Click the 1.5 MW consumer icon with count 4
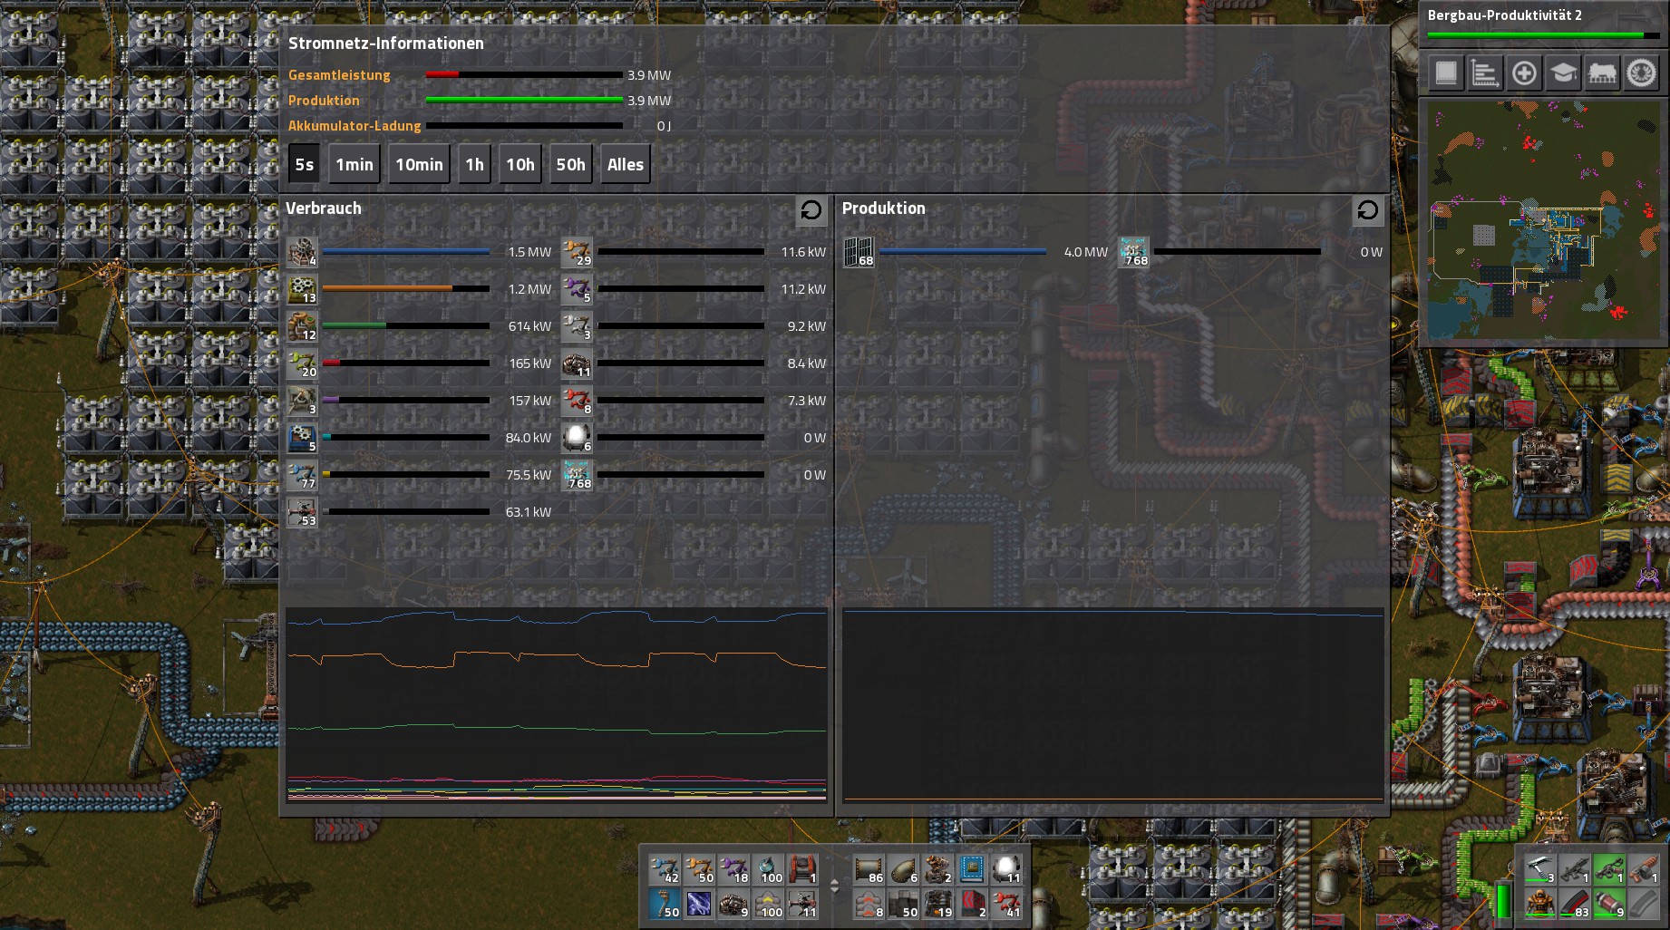 tap(302, 252)
